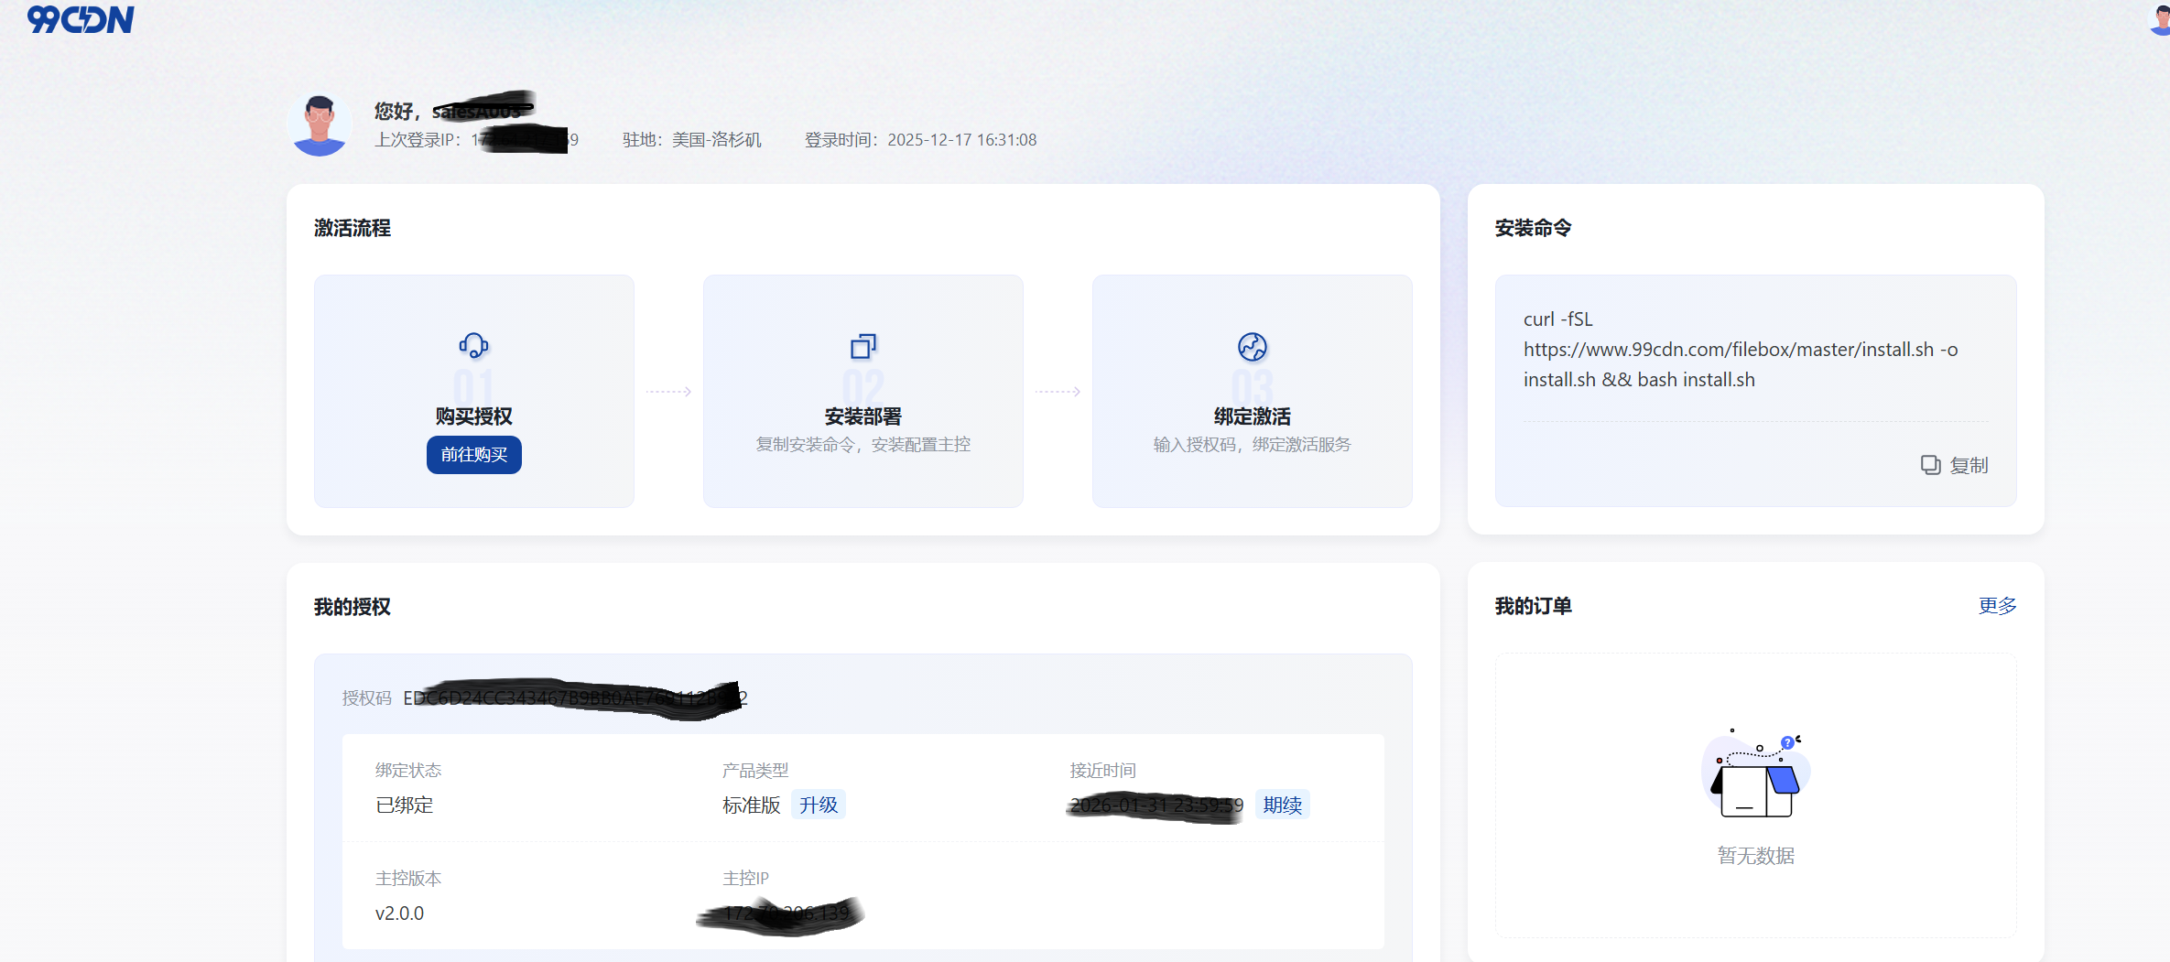Viewport: 2170px width, 962px height.
Task: Click the copy icon in the 安装命令 box
Action: coord(1930,465)
